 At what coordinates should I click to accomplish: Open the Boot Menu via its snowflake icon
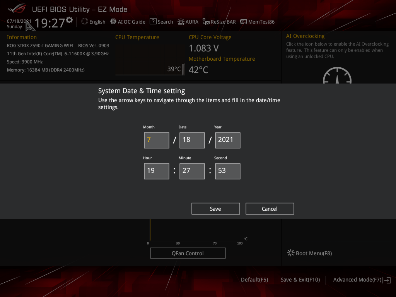[x=290, y=253]
